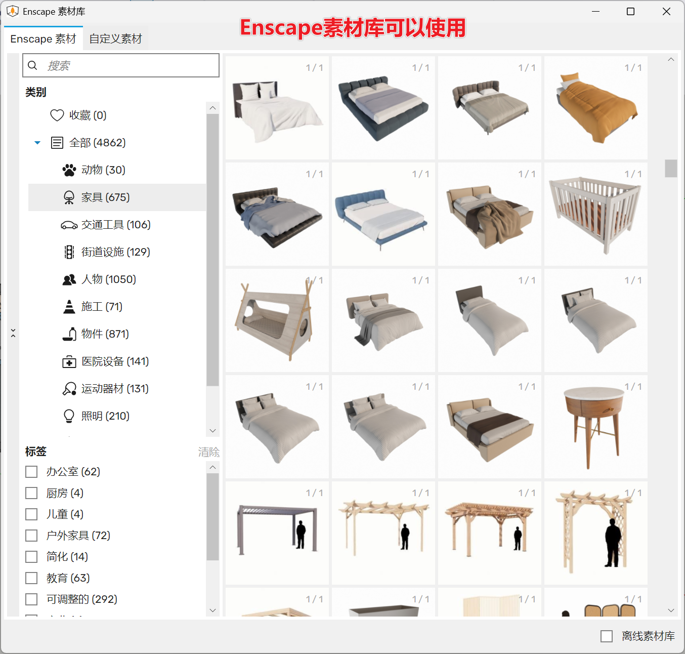Click the asset grid scrollbar thumb
The width and height of the screenshot is (685, 654).
coord(671,169)
